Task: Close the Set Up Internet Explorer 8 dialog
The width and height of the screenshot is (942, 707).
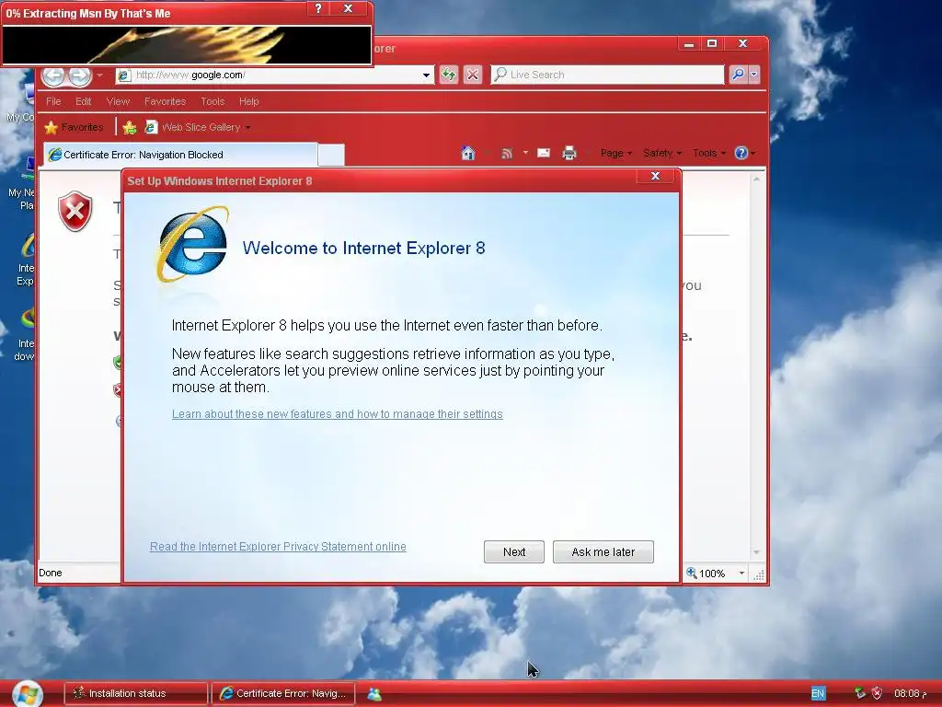Action: click(x=655, y=176)
